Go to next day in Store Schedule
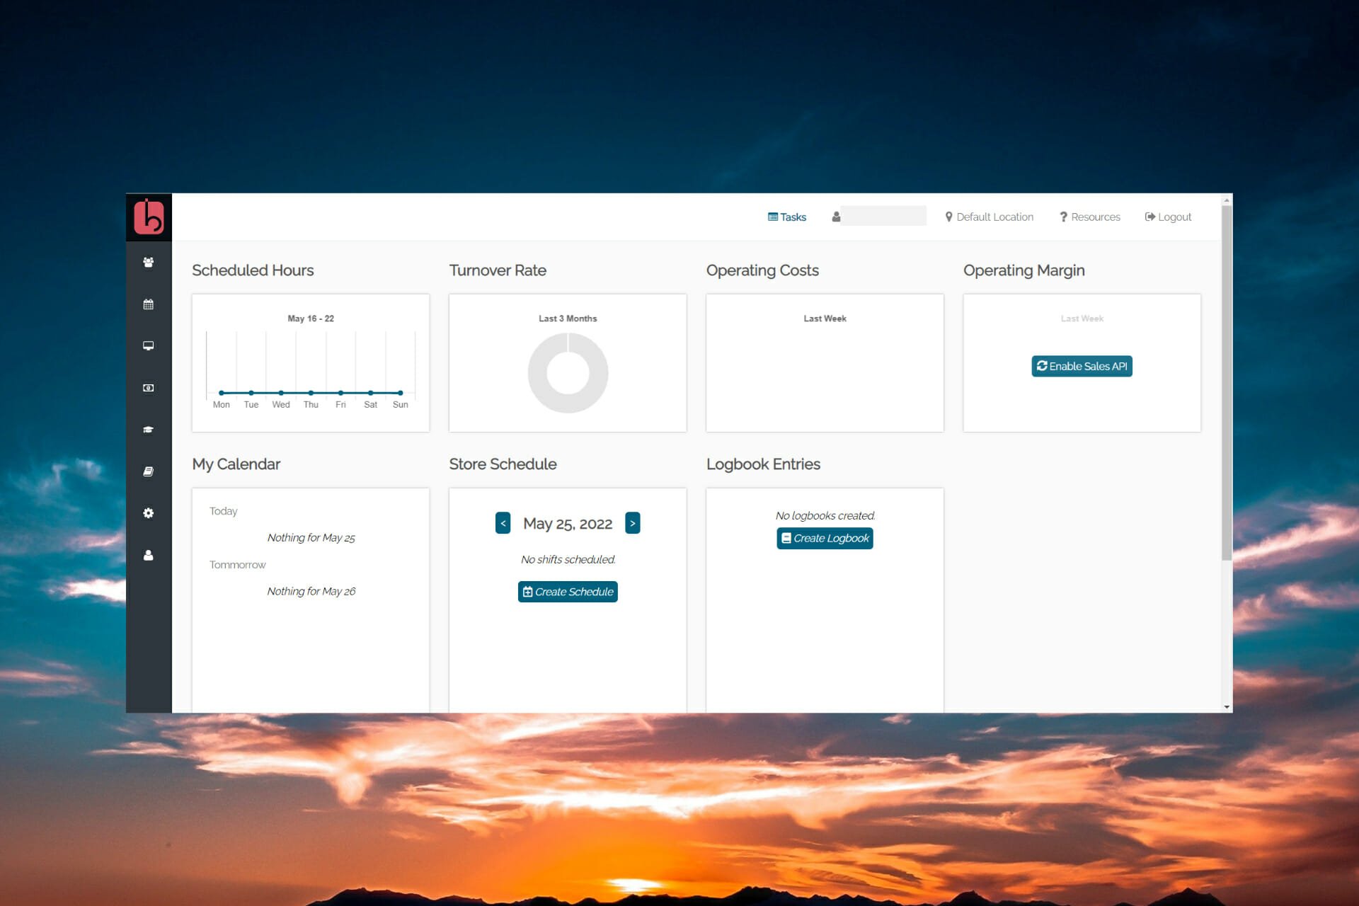 click(x=633, y=523)
